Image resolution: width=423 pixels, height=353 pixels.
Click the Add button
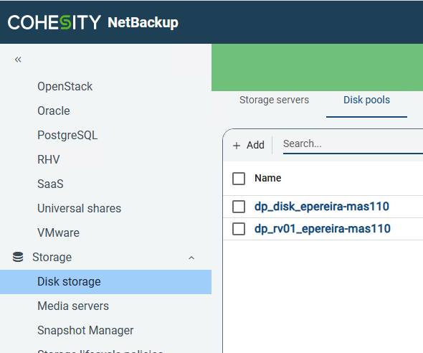tap(249, 145)
